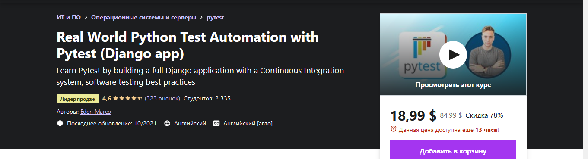Click the 4,6 rating number
Viewport: 588px width, 159px height.
pyautogui.click(x=107, y=98)
